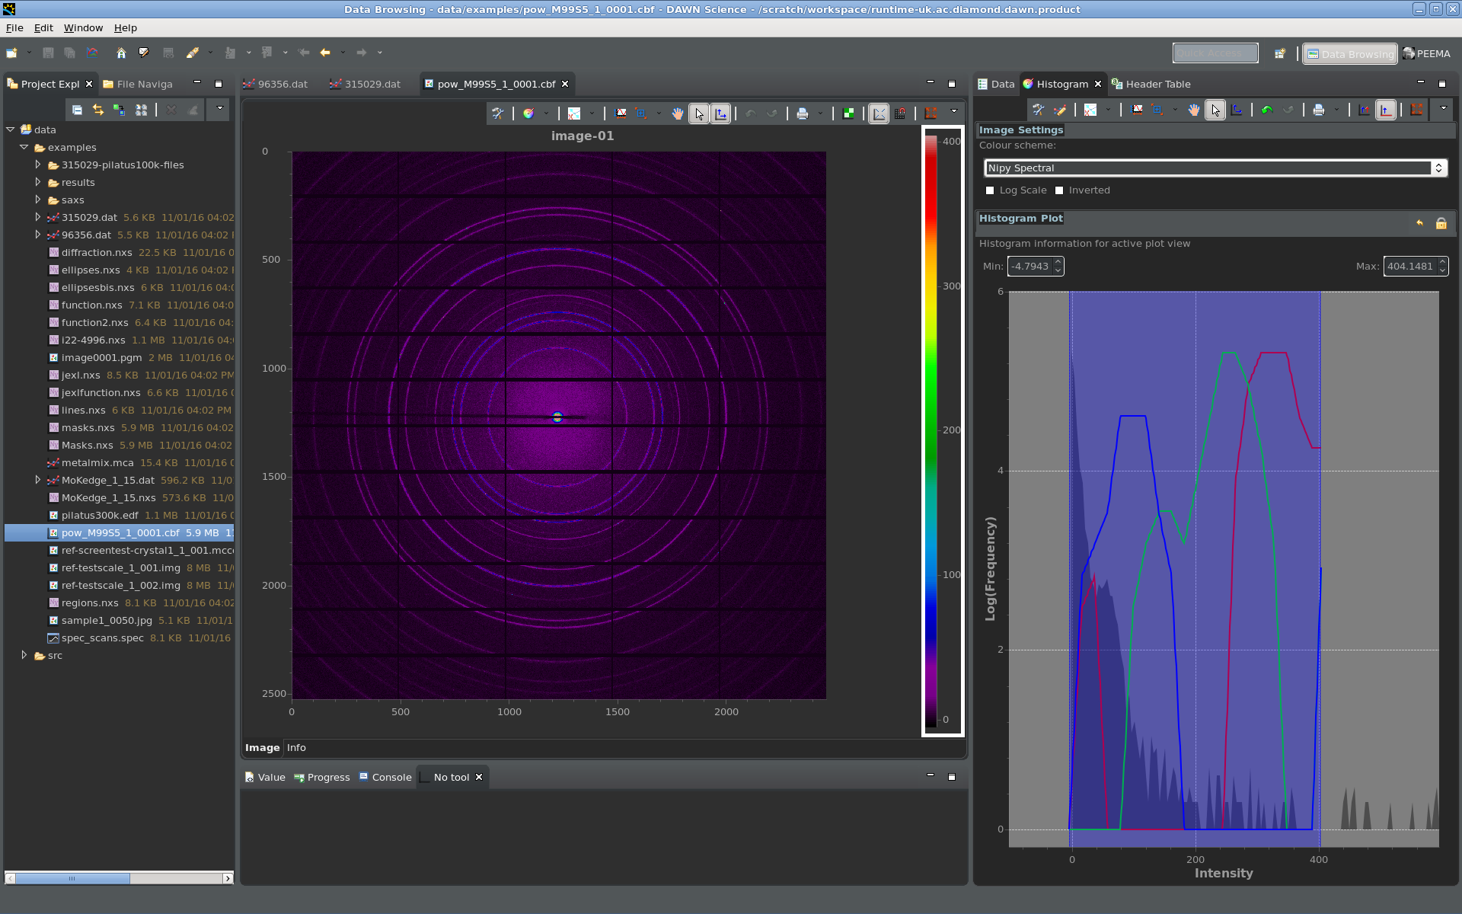Screen dimensions: 1462x914
Task: Collapse the data project tree node
Action: pos(11,129)
